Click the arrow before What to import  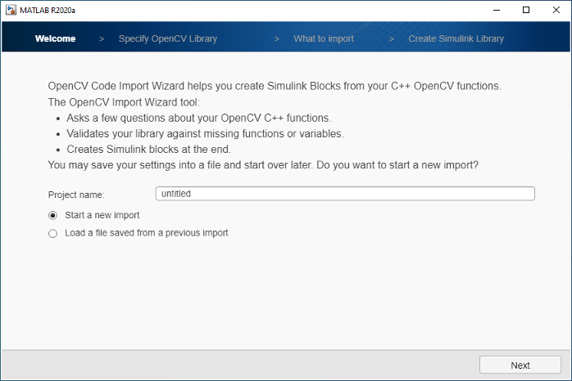pyautogui.click(x=277, y=38)
